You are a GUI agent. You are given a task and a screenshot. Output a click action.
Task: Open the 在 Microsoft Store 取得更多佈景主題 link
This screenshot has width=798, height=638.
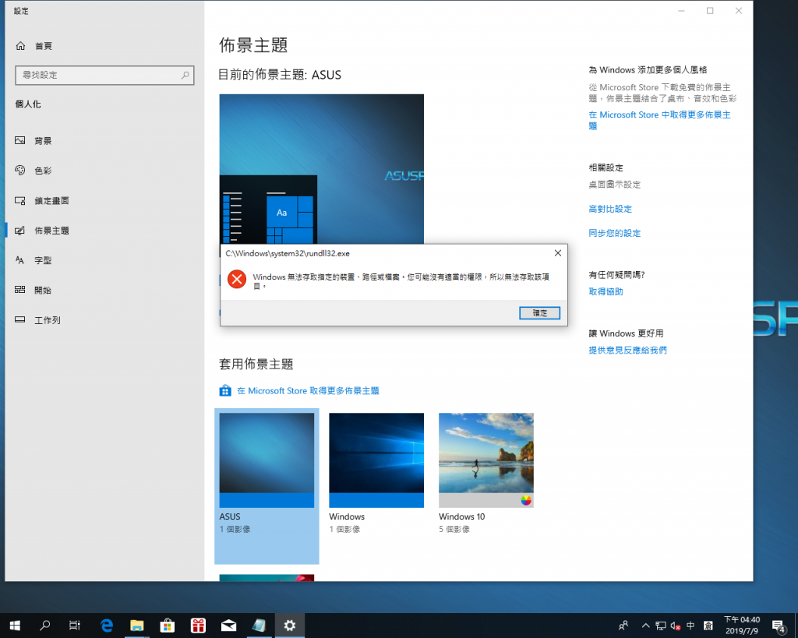click(308, 391)
